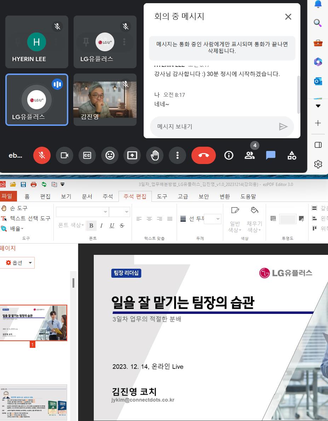328x421 pixels.
Task: Align text right
Action: point(160,219)
